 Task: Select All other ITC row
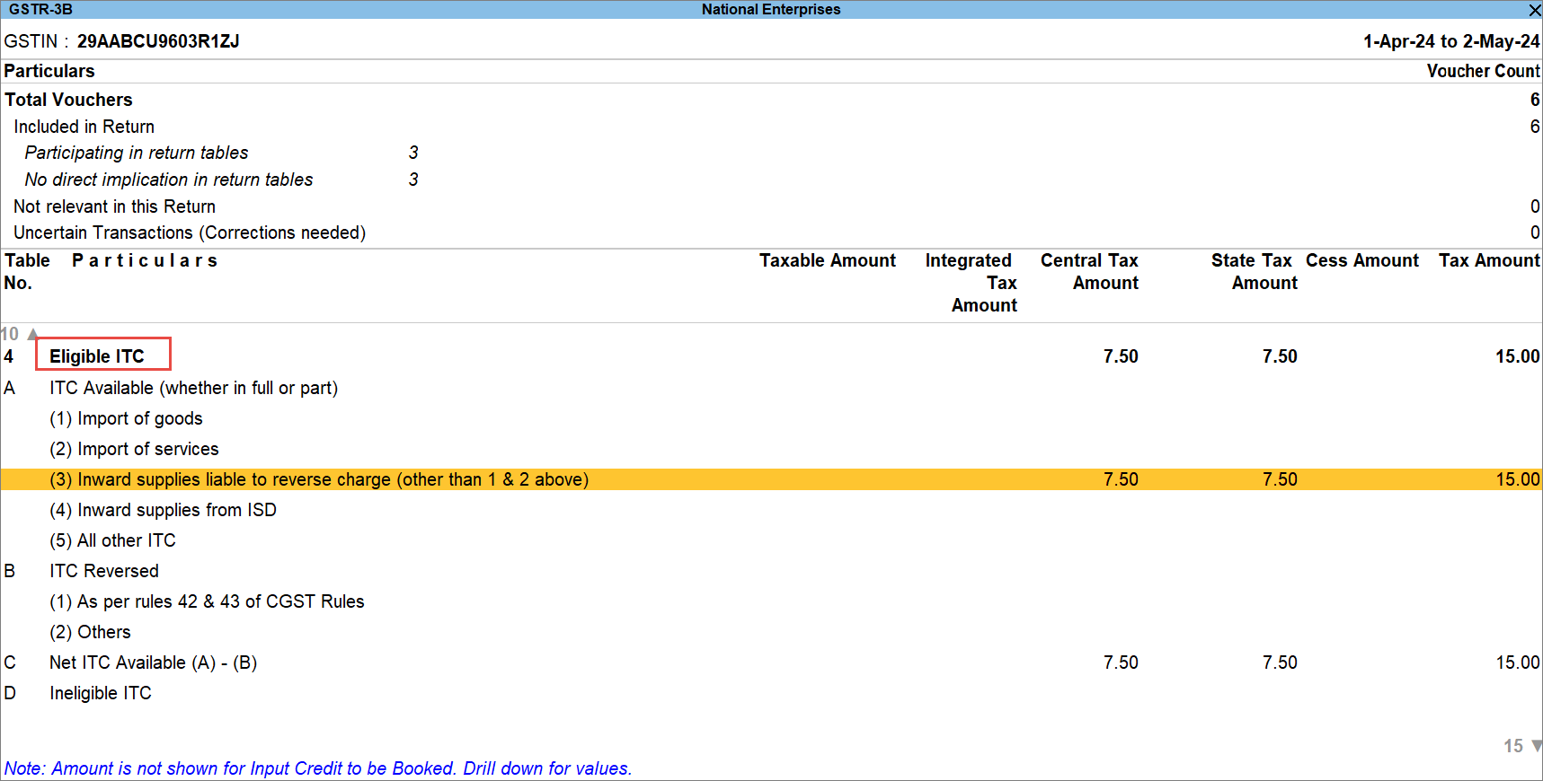click(112, 540)
